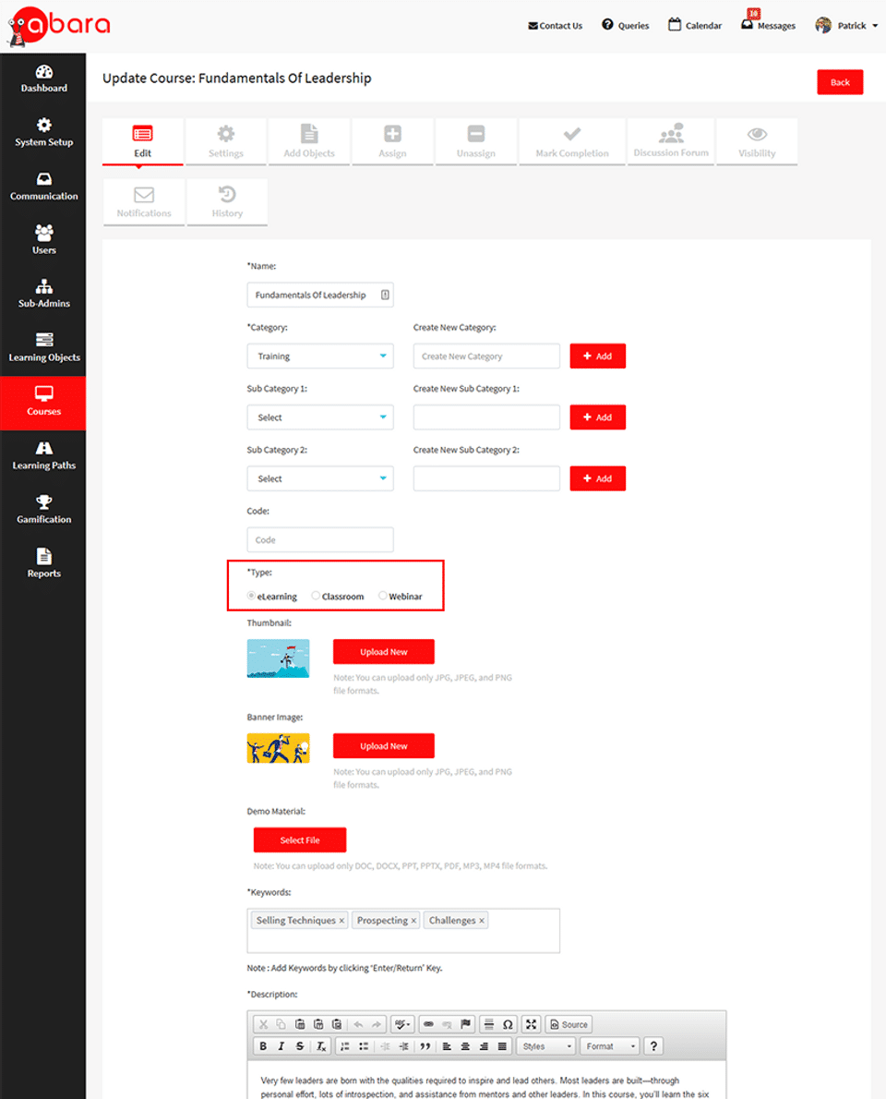
Task: Open the Calendar icon in header
Action: tap(674, 25)
